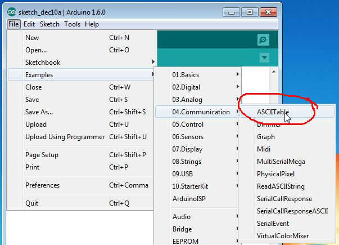Open the tab dropdown arrow in toolbar

pos(264,57)
